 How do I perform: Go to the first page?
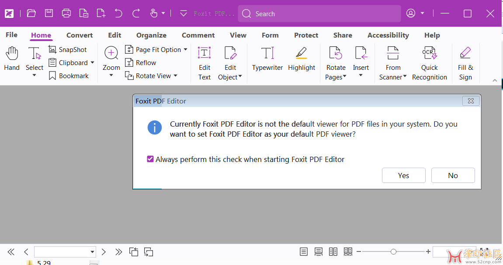tap(11, 252)
